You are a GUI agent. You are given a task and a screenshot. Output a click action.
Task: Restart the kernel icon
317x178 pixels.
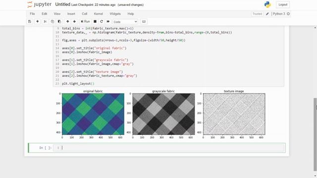point(102,22)
